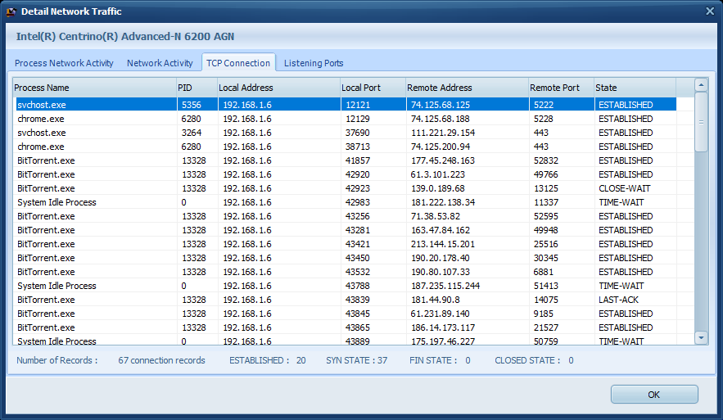This screenshot has height=420, width=723.
Task: Click scrollbar up arrow
Action: click(702, 85)
